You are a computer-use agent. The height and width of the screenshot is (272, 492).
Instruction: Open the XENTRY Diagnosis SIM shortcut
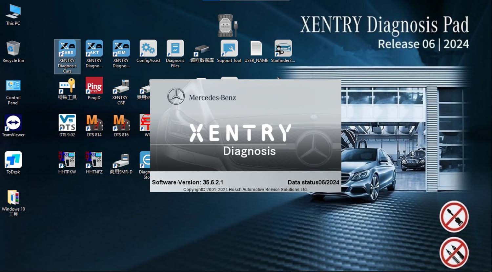pos(121,49)
